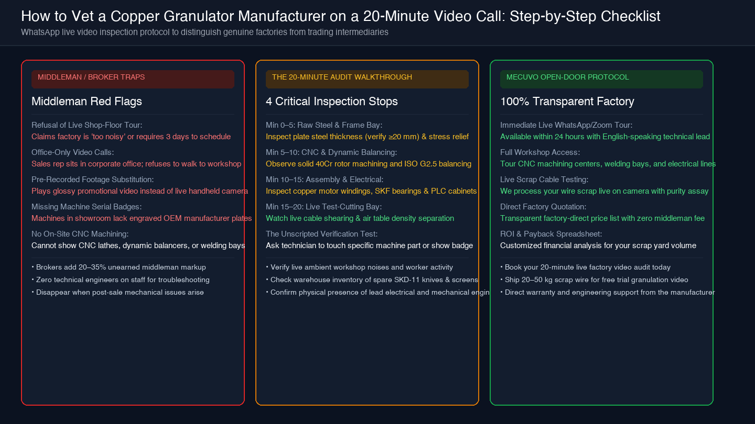The height and width of the screenshot is (424, 755).
Task: Click the 'Middleman Red Flags' heading
Action: [x=87, y=102]
